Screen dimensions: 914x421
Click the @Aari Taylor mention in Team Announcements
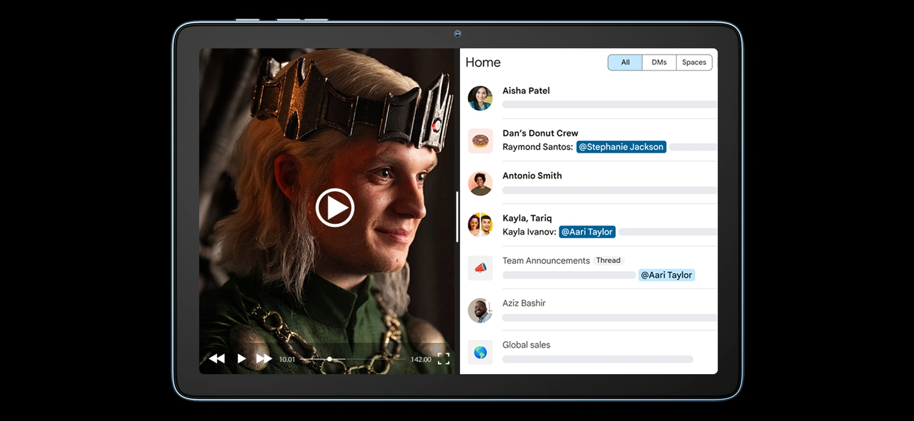tap(666, 275)
